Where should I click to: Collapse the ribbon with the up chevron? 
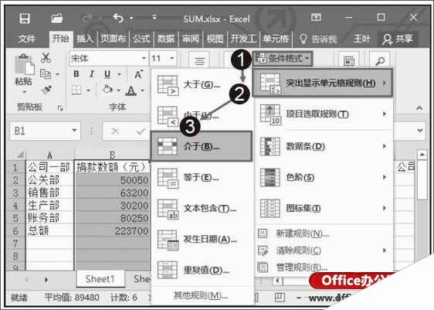[x=419, y=108]
